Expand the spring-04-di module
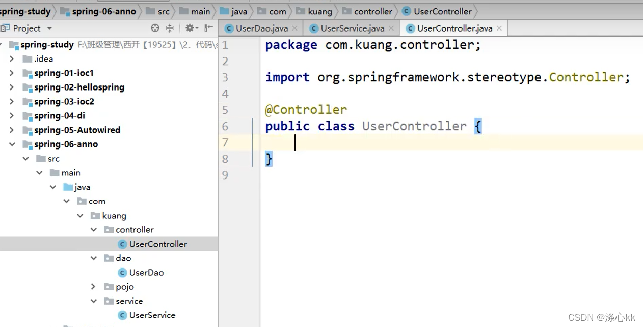The height and width of the screenshot is (327, 643). pyautogui.click(x=12, y=116)
